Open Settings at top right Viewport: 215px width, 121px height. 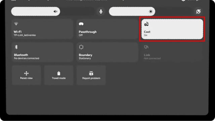pos(190,0)
